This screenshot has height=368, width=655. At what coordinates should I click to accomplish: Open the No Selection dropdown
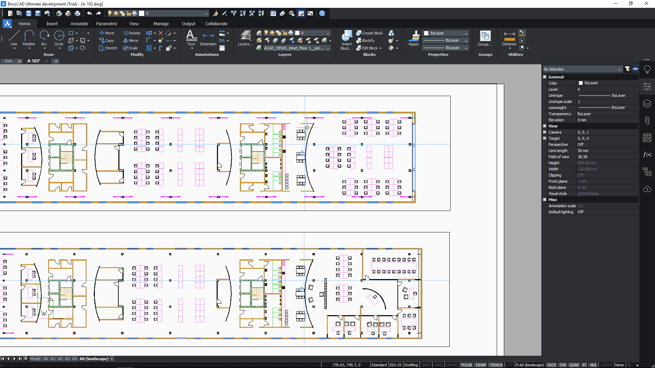click(x=582, y=69)
